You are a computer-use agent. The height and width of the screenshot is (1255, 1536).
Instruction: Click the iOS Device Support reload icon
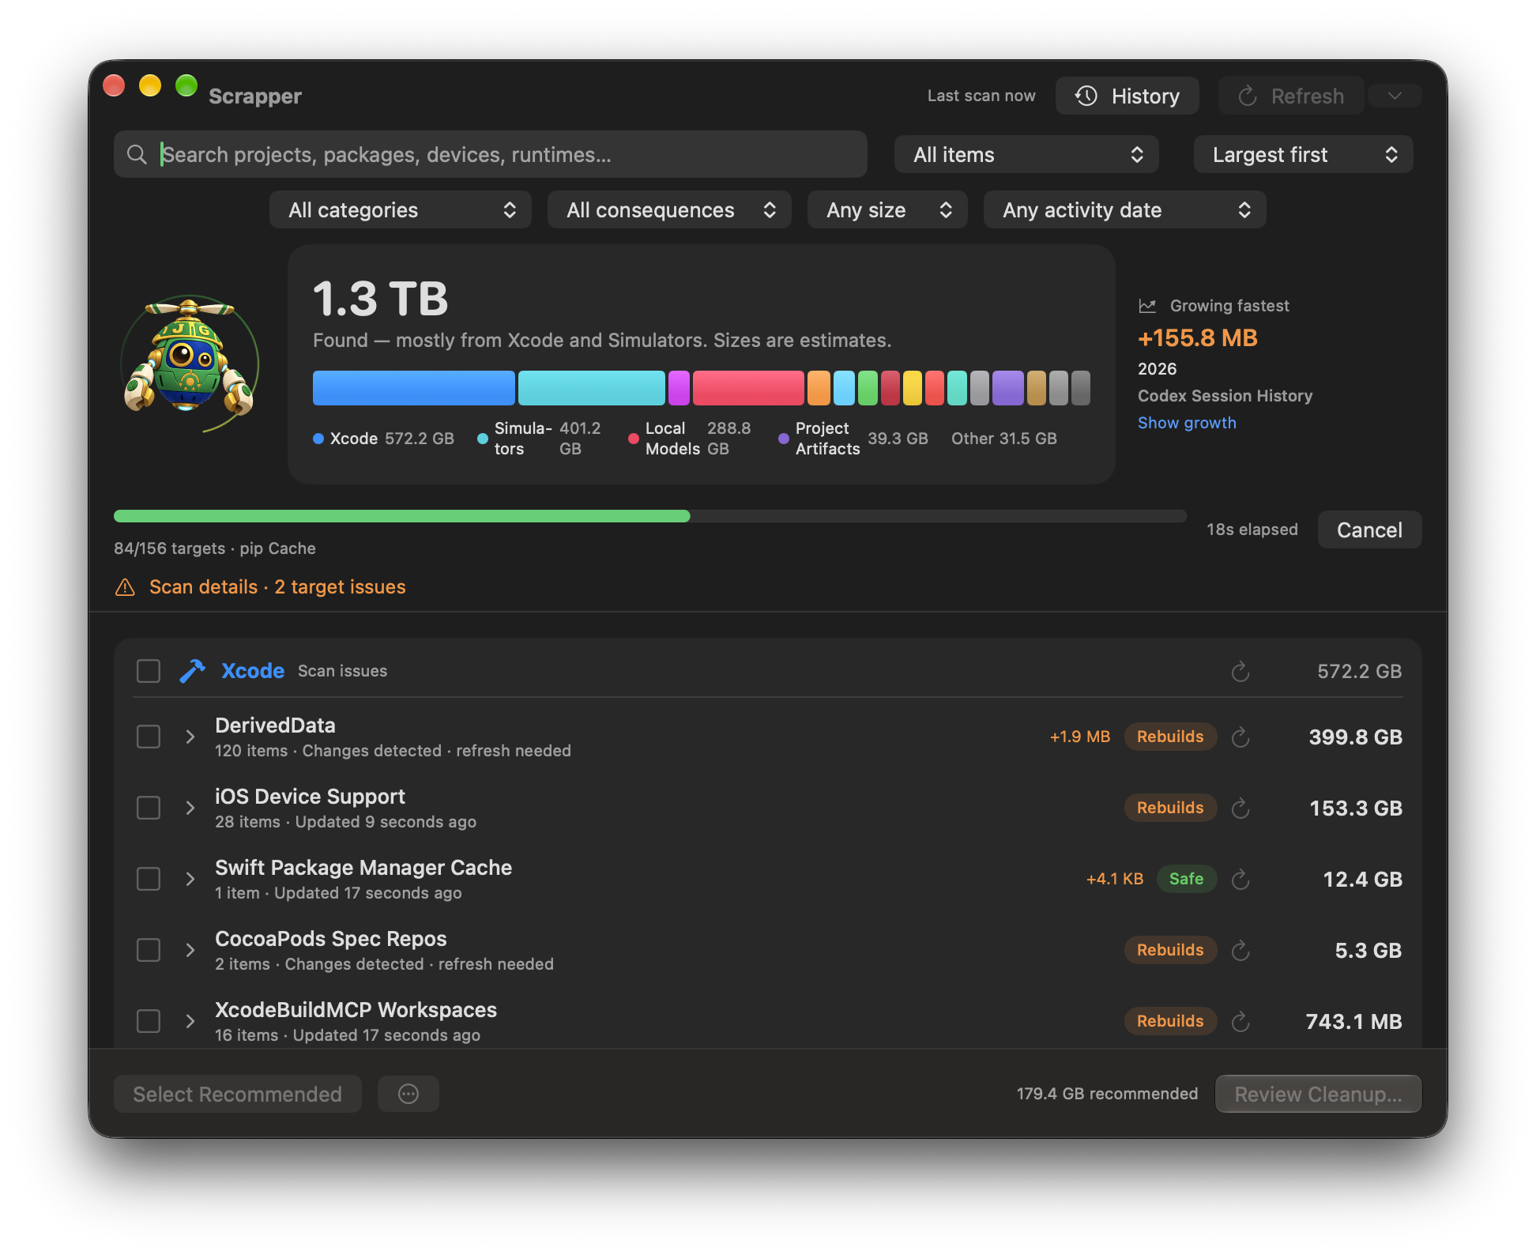pos(1240,808)
